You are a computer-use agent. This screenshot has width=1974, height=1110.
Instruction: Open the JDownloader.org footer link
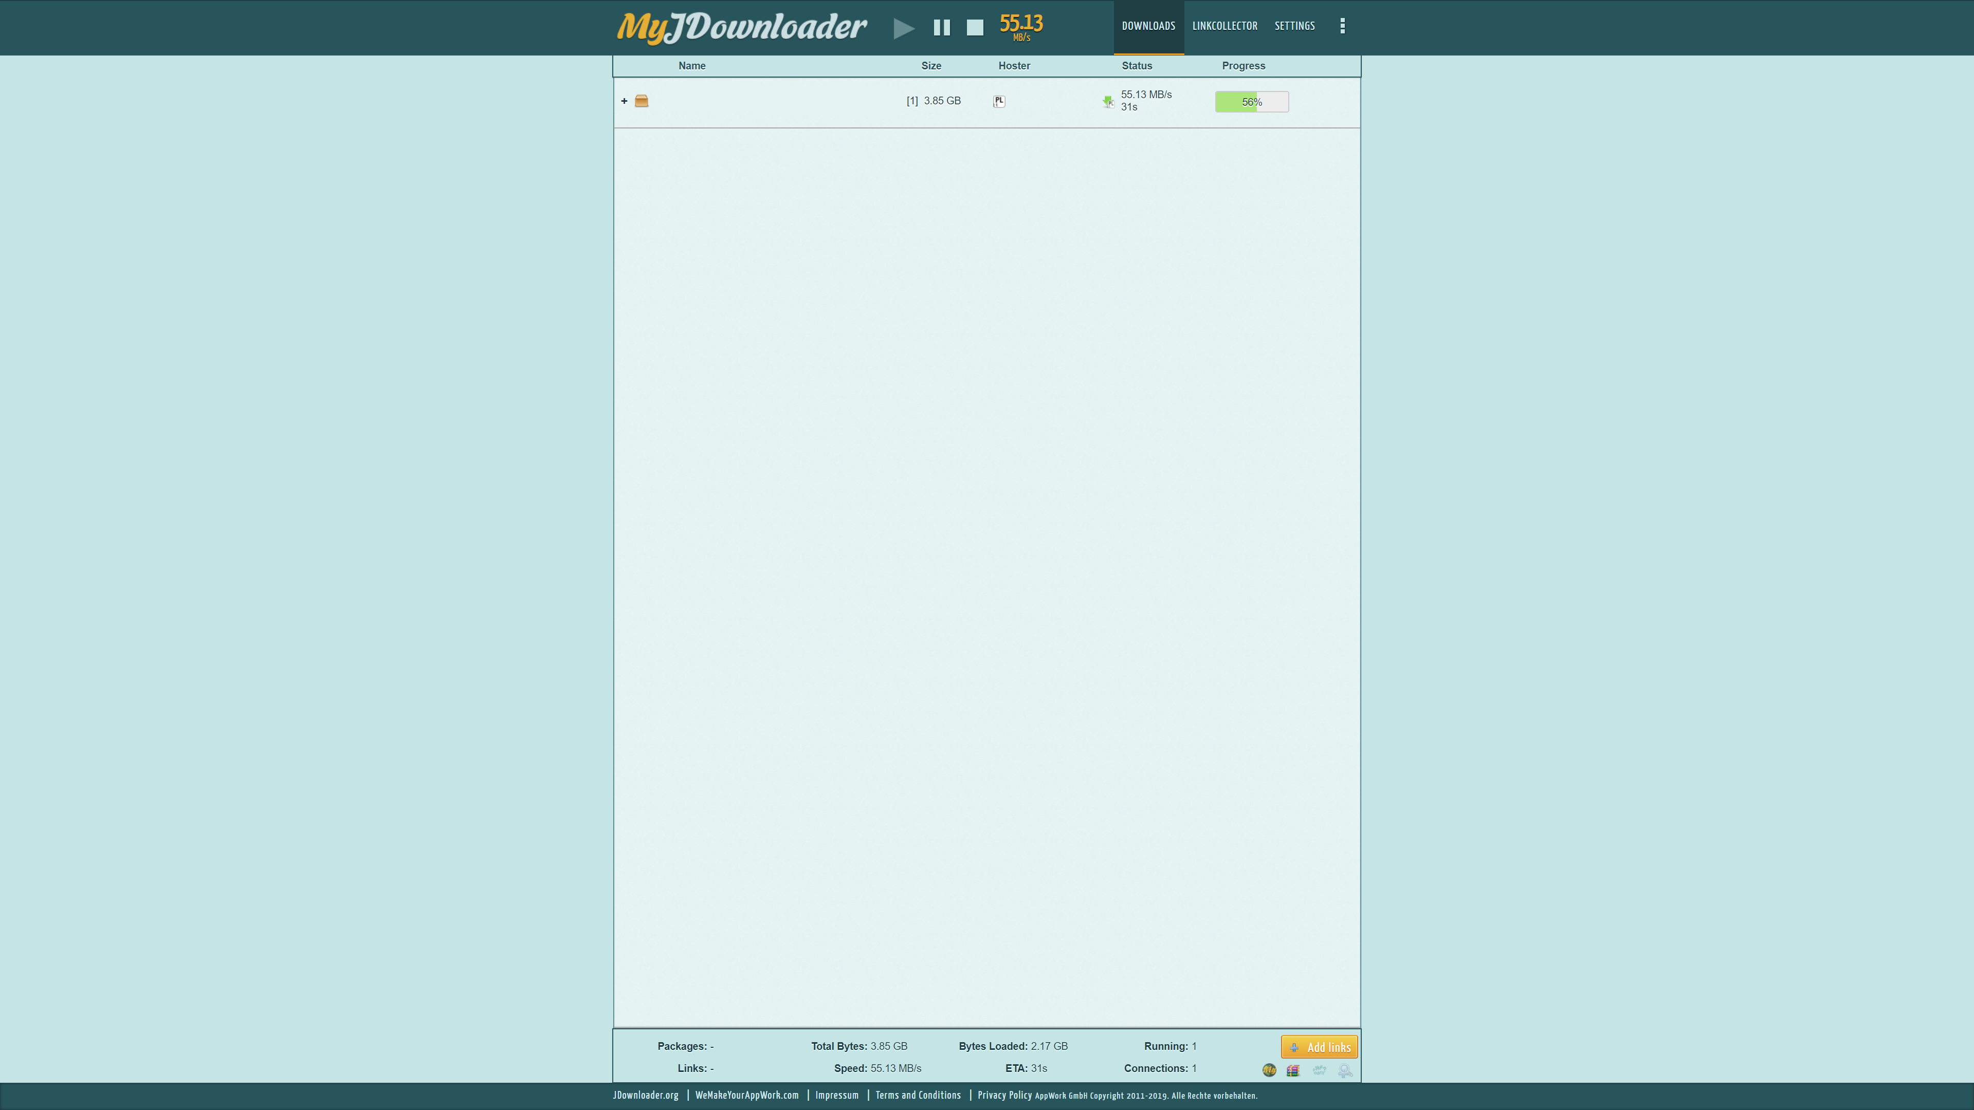[x=645, y=1096]
